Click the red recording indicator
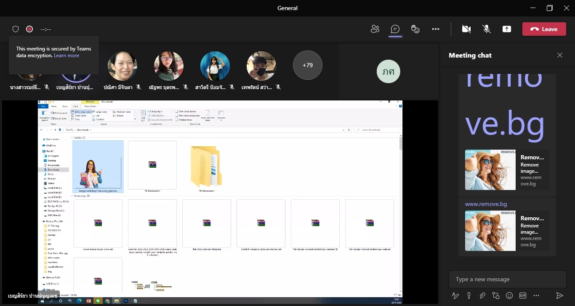Screen dimensions: 575x306 tap(29, 29)
